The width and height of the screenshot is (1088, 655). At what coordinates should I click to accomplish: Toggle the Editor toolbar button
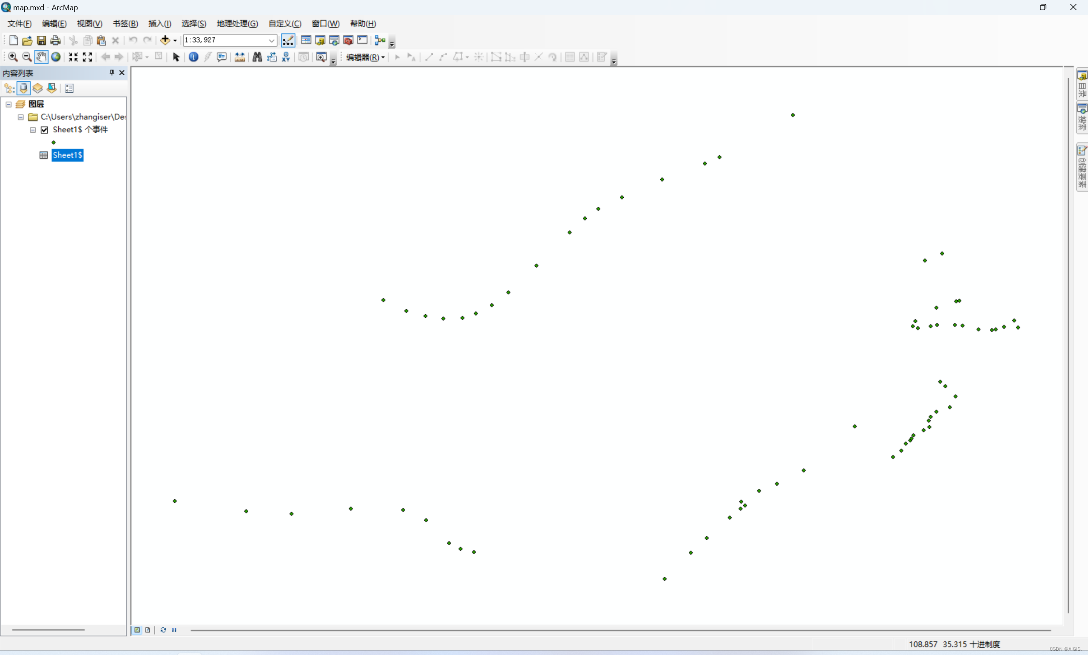pos(288,40)
